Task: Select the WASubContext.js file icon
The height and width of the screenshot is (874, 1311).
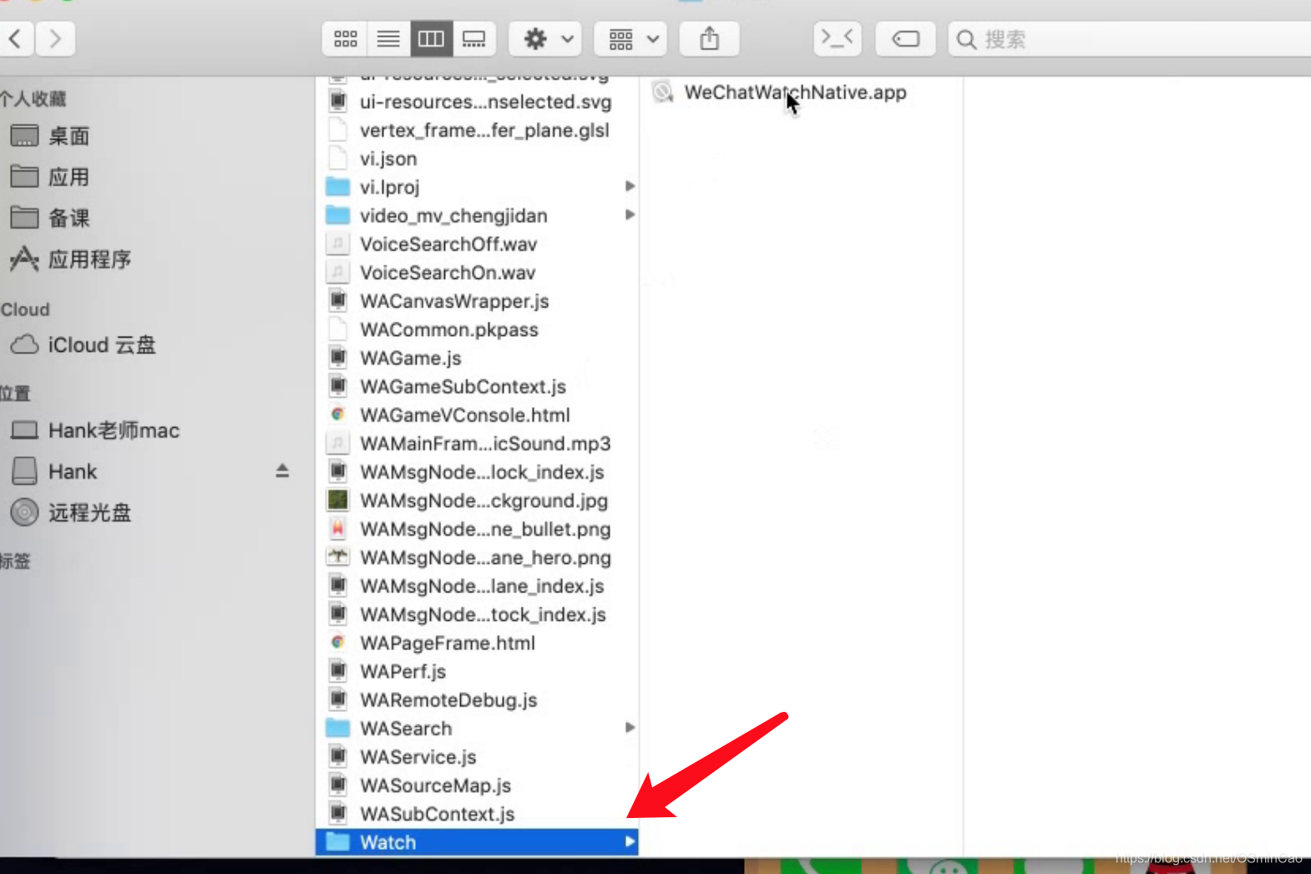Action: point(338,814)
